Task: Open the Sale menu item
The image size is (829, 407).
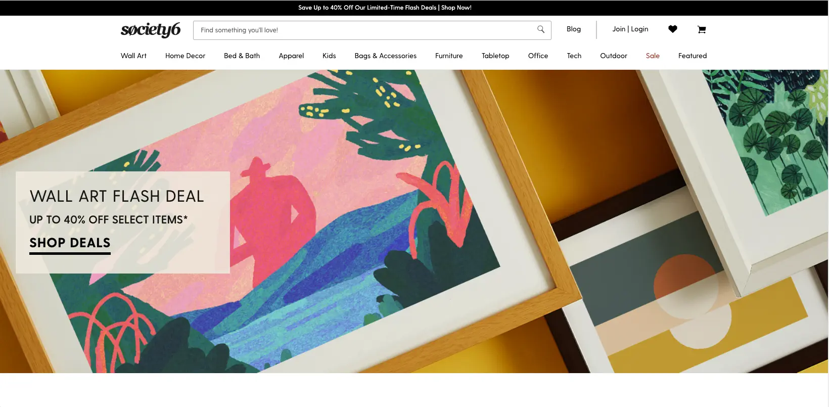Action: pos(653,56)
